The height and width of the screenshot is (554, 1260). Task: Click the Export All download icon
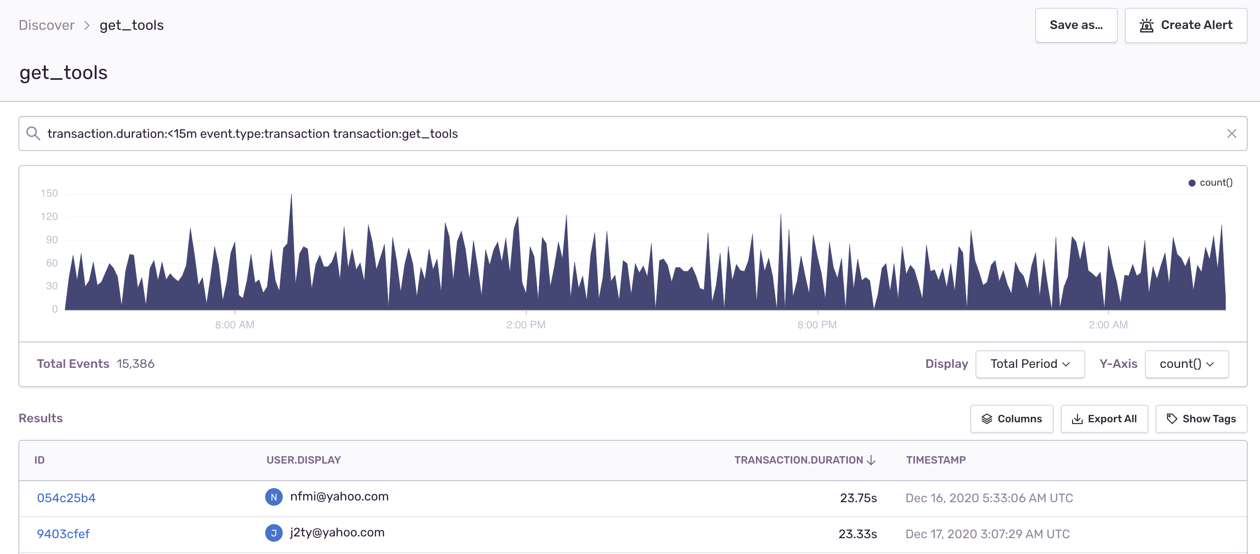[x=1076, y=418]
